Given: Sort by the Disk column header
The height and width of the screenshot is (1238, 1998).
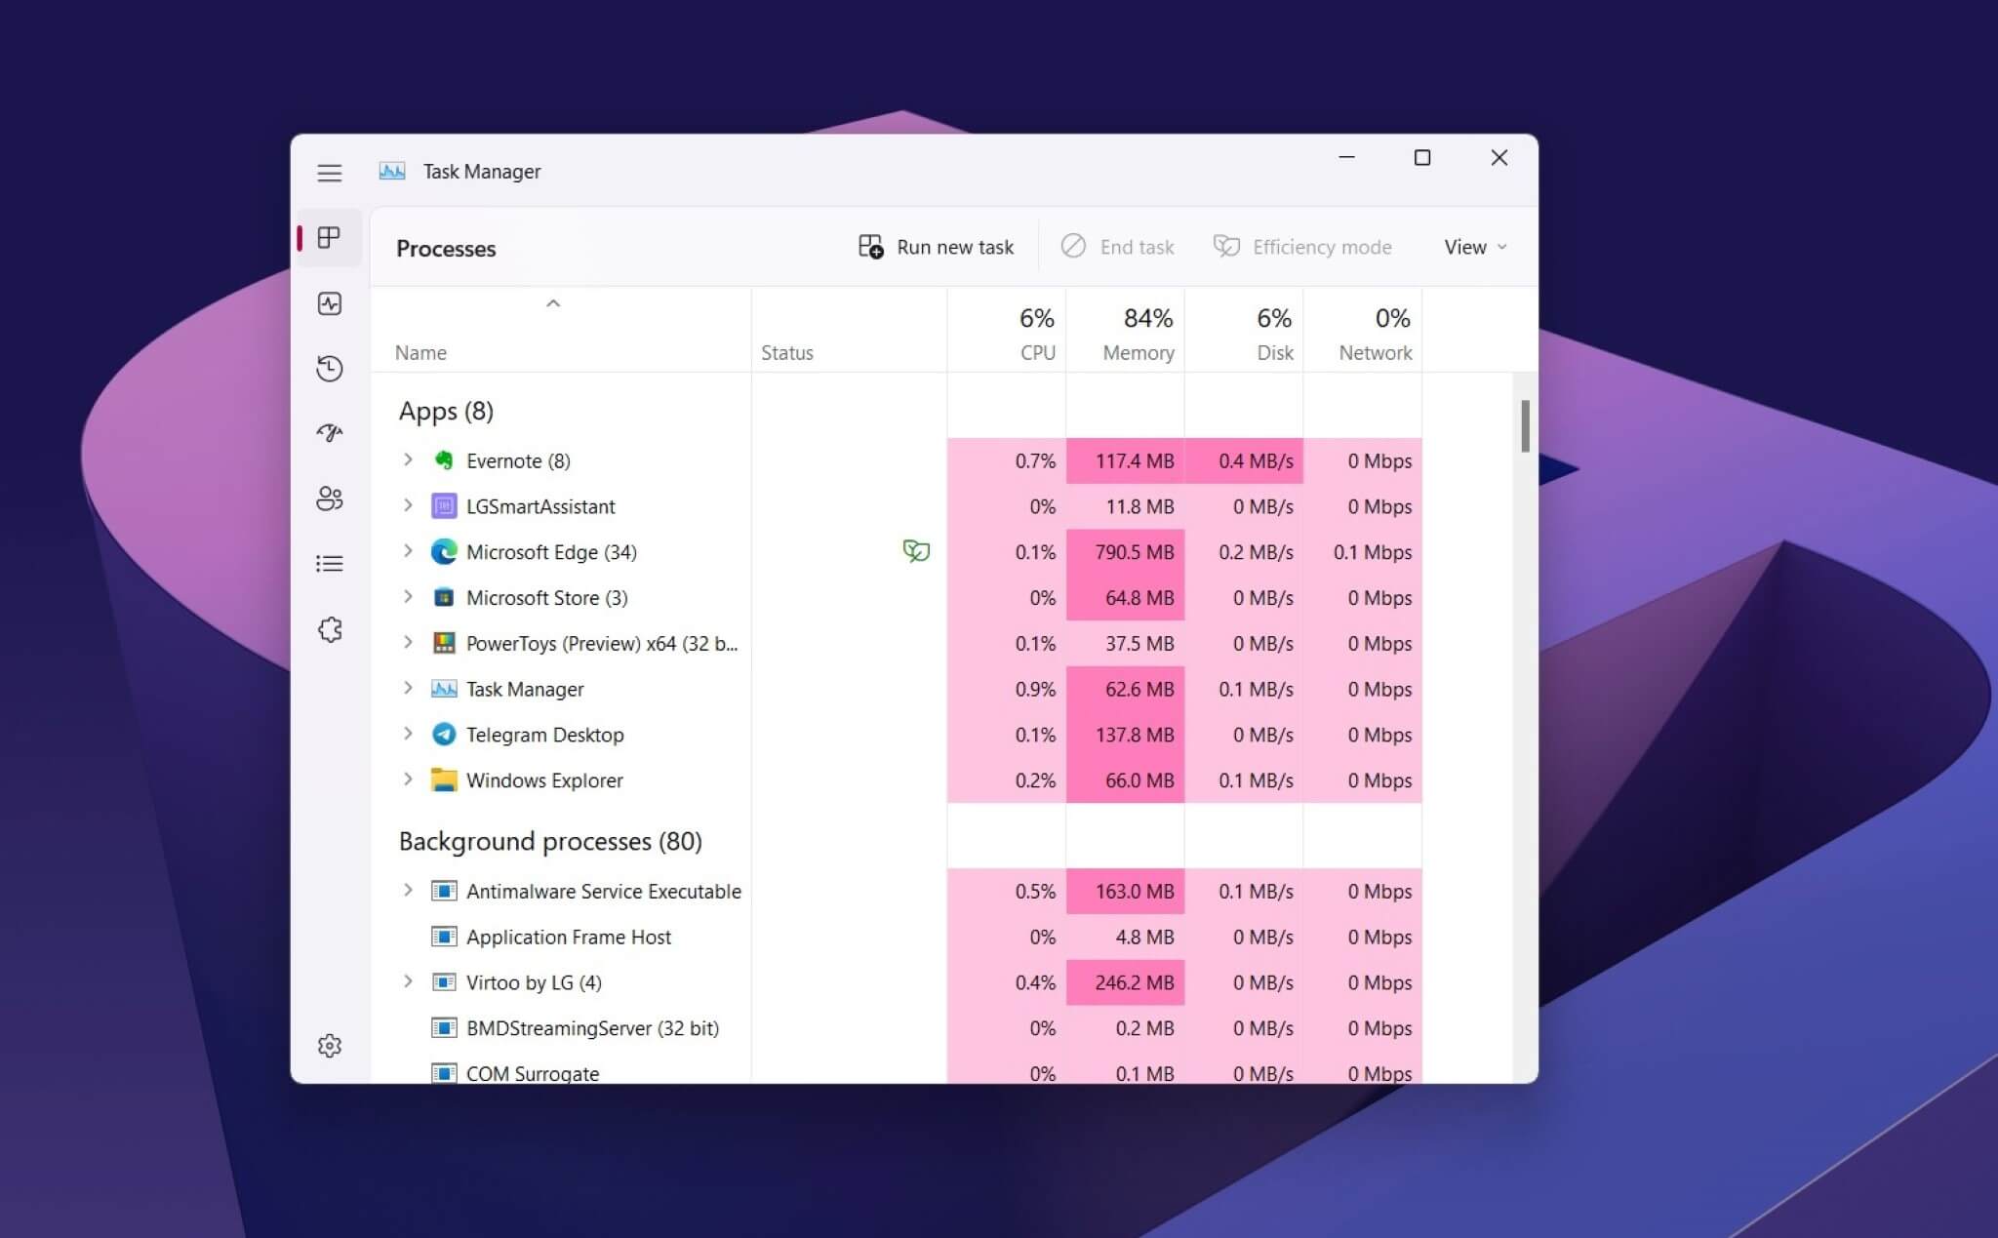Looking at the screenshot, I should click(x=1245, y=331).
